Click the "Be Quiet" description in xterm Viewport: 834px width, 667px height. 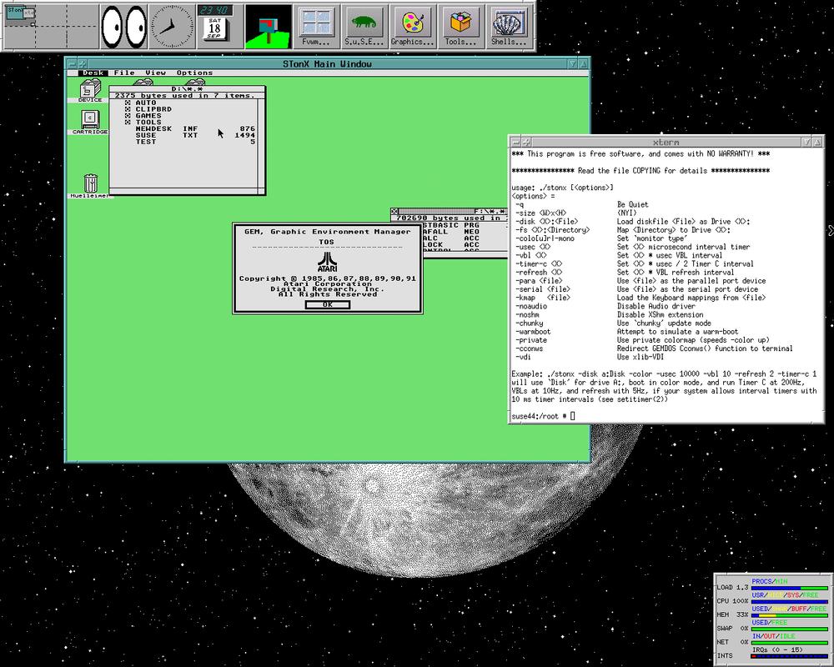click(x=632, y=204)
